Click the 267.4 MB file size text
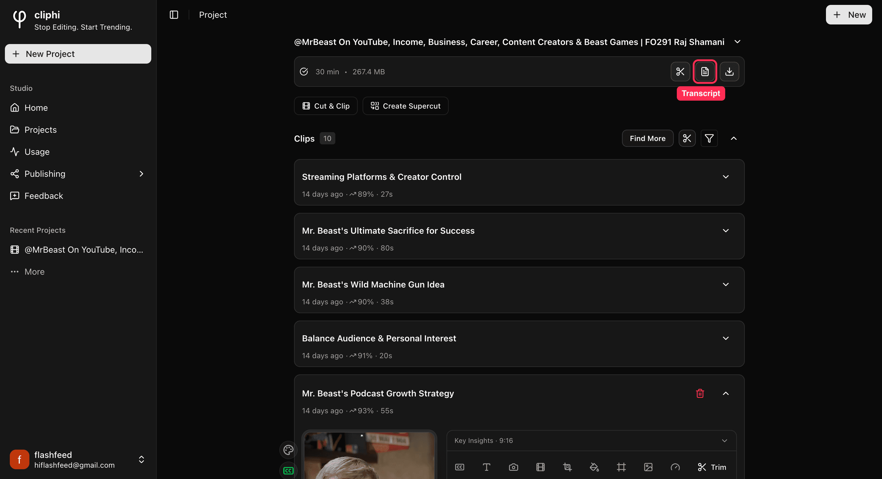The image size is (882, 479). point(368,72)
